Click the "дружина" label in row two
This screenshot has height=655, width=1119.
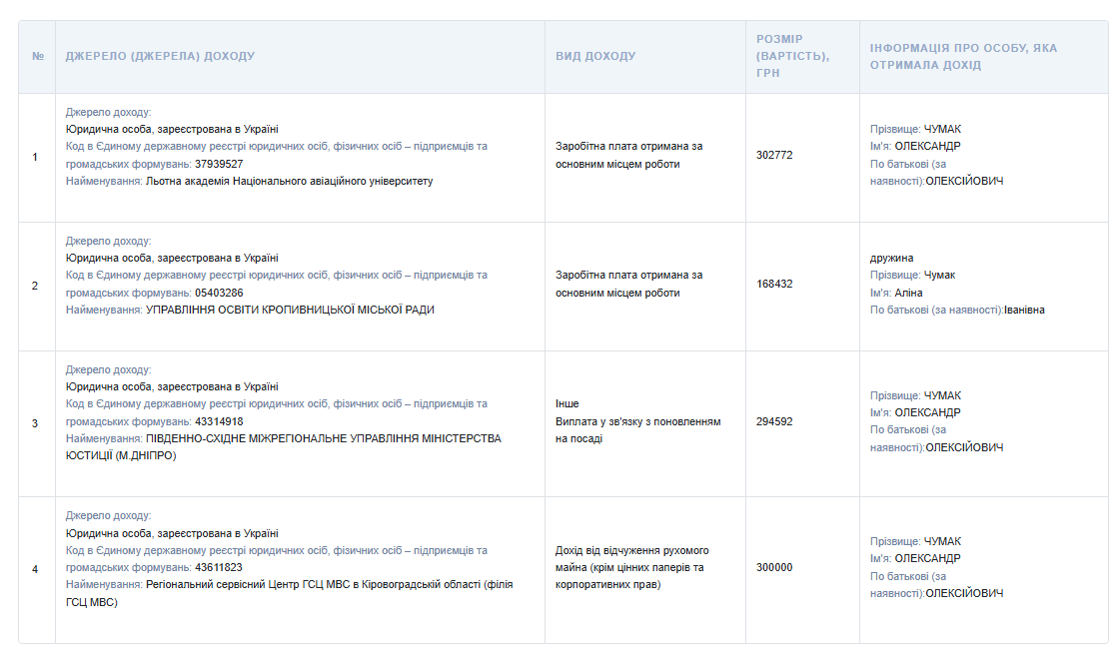click(891, 258)
